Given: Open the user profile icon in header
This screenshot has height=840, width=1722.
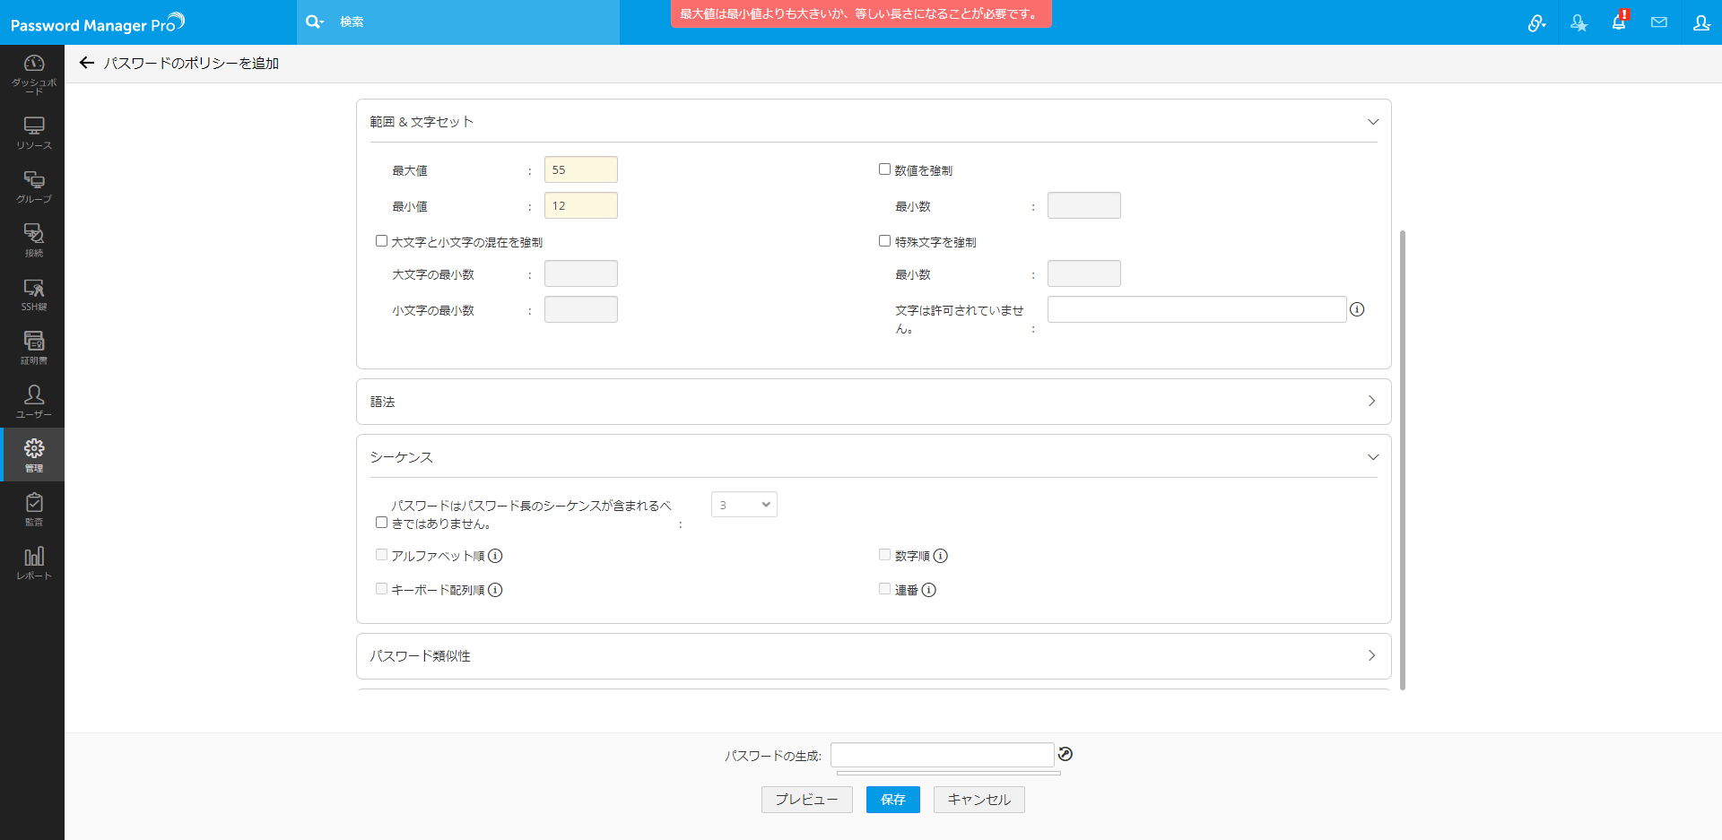Looking at the screenshot, I should click(x=1701, y=22).
